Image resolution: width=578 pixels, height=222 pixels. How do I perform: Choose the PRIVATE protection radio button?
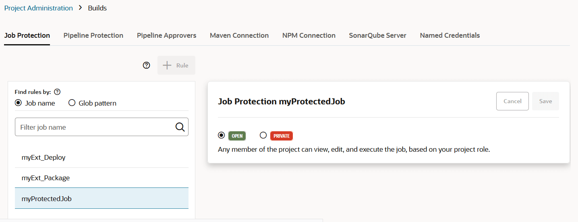pos(263,135)
